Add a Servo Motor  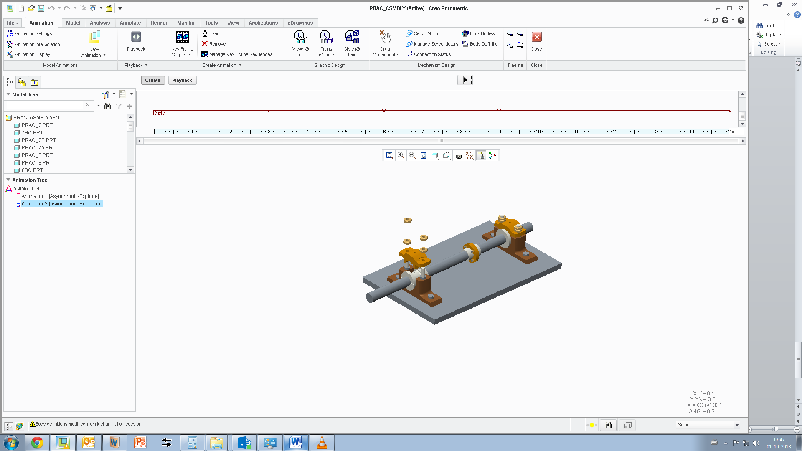pos(422,33)
